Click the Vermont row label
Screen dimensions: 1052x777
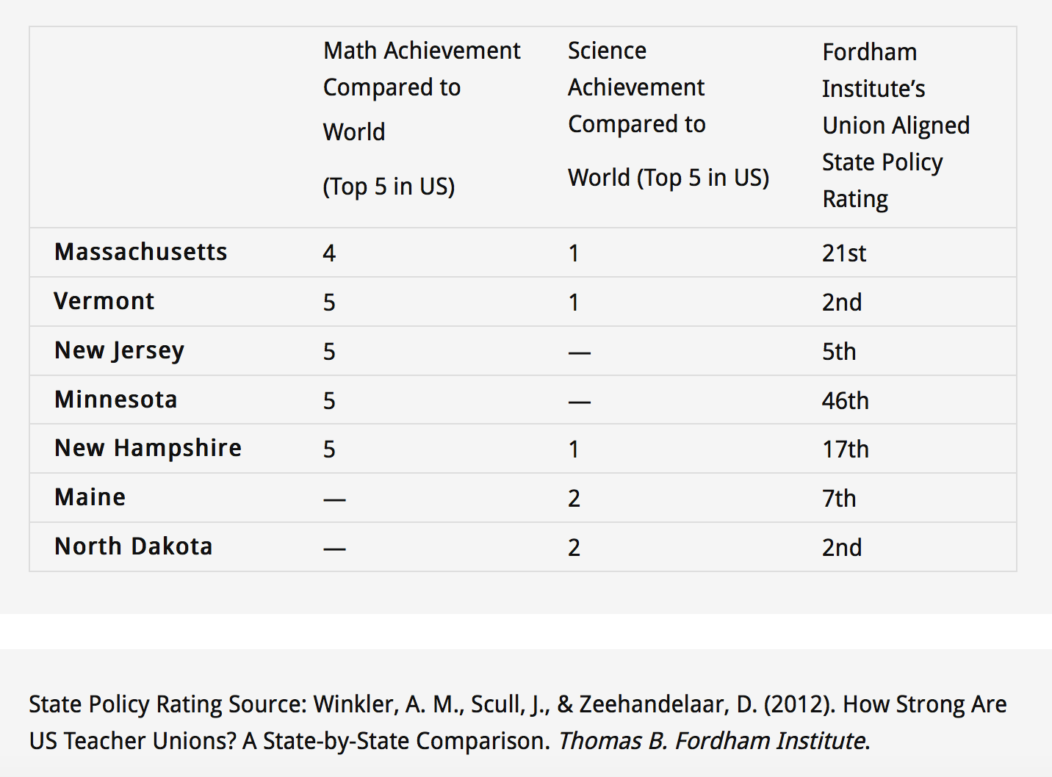pyautogui.click(x=104, y=301)
